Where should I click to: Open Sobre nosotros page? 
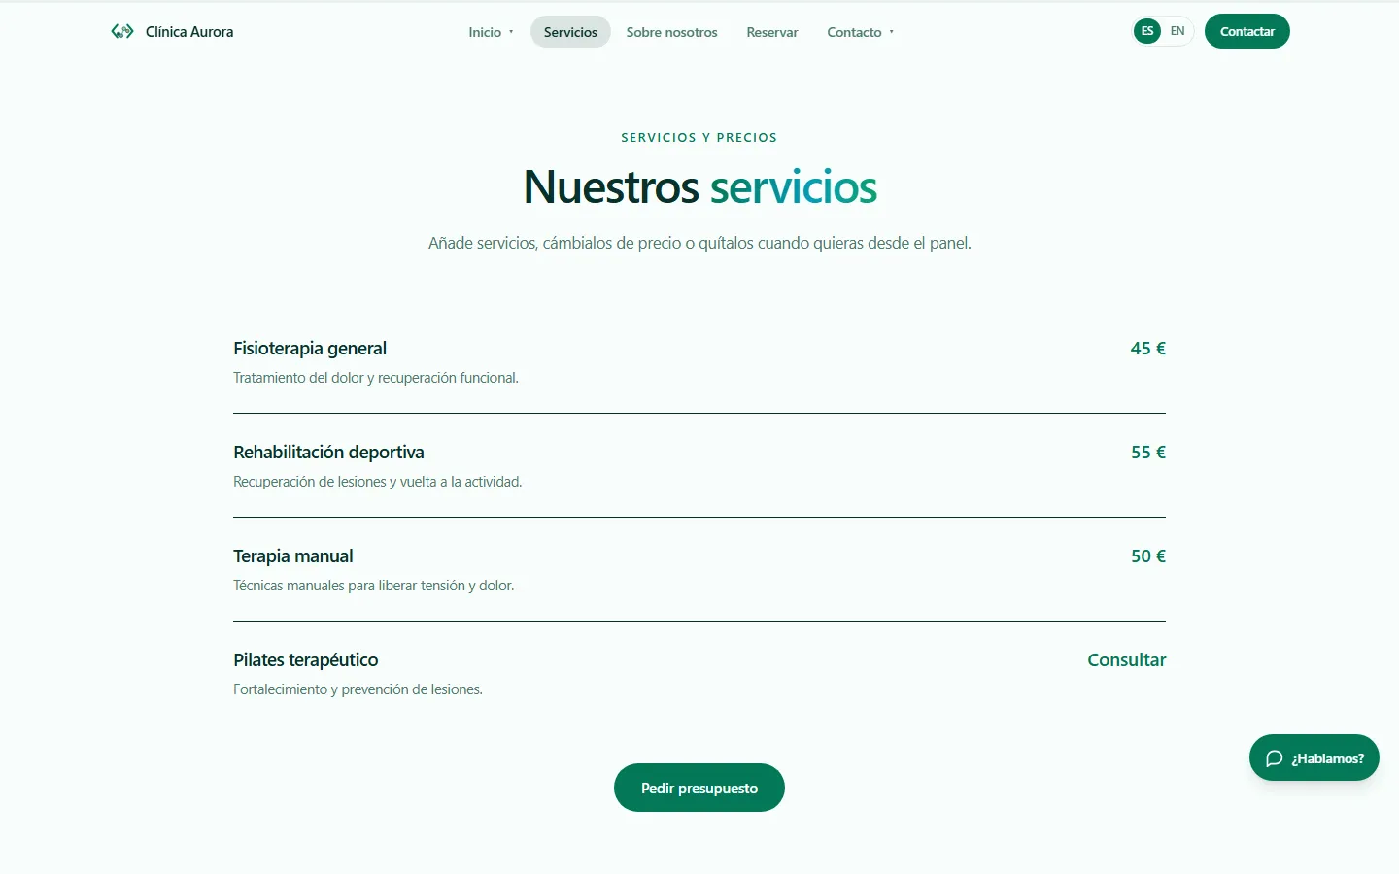pos(671,32)
